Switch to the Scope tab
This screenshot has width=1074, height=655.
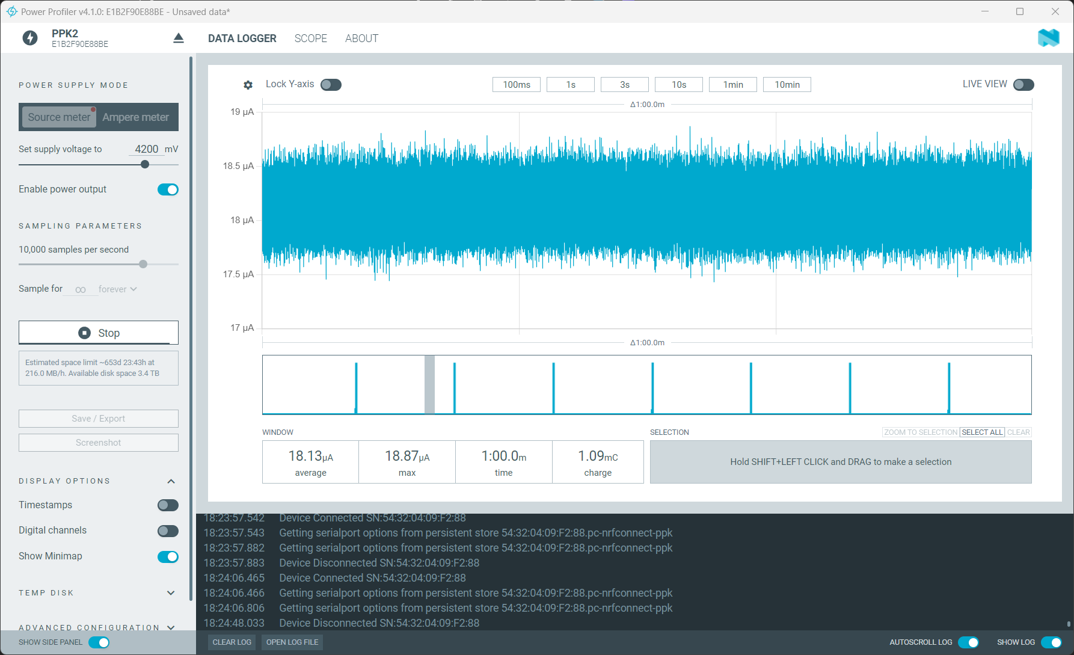click(310, 38)
